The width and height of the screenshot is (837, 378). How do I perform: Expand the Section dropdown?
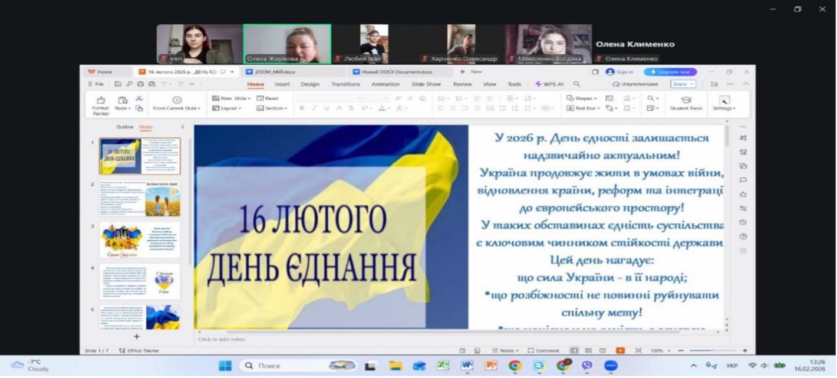click(272, 109)
